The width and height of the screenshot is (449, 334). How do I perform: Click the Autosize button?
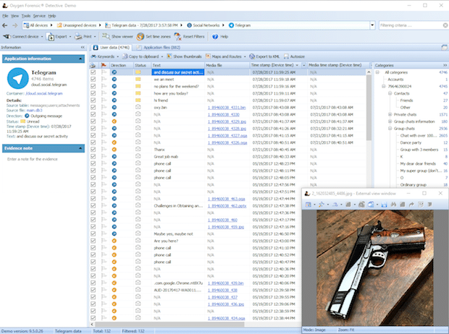(x=294, y=56)
